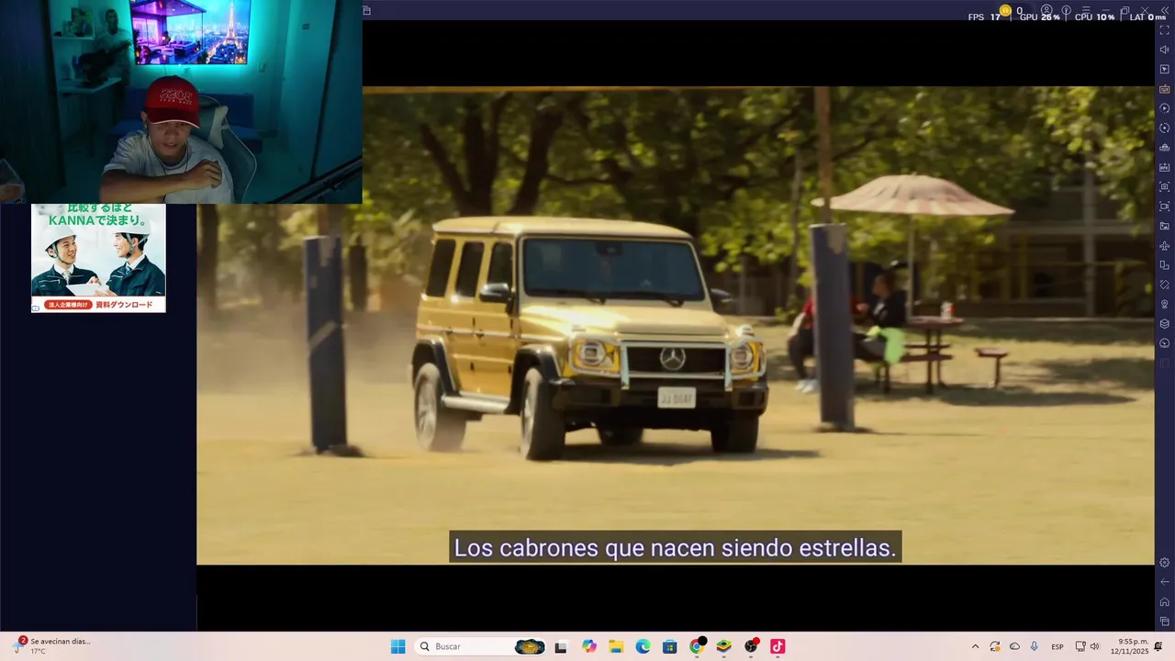The width and height of the screenshot is (1175, 661).
Task: Open Google Chrome from the taskbar
Action: click(697, 646)
